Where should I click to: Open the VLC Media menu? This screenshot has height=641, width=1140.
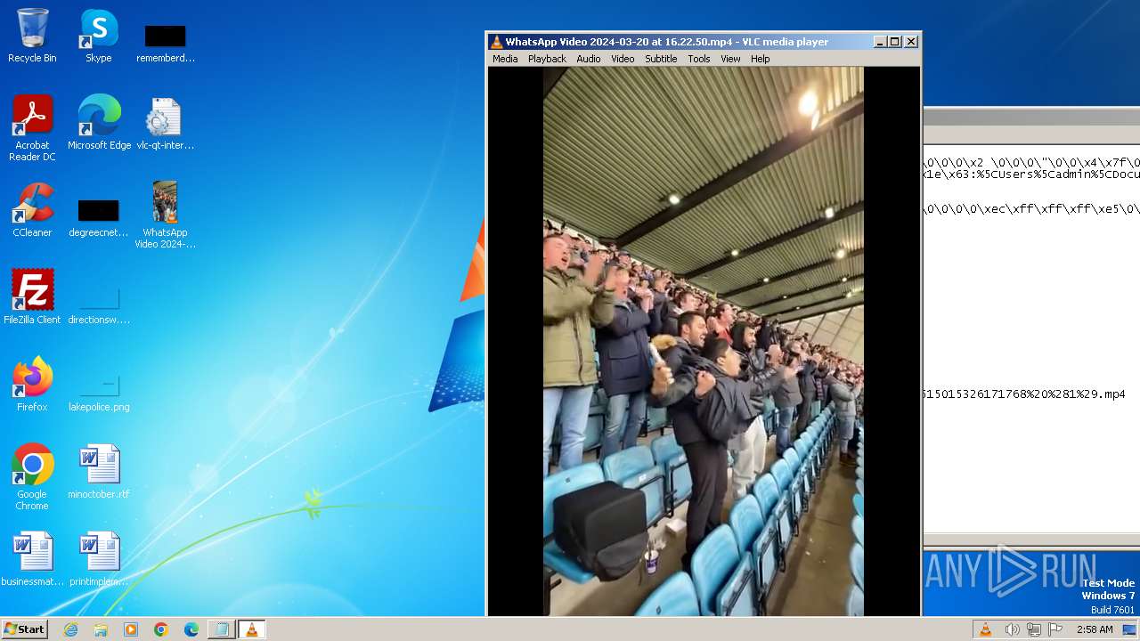pyautogui.click(x=505, y=59)
